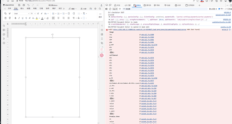Click the copy icon in the ribbon
The image size is (232, 124).
pyautogui.click(x=5, y=13)
